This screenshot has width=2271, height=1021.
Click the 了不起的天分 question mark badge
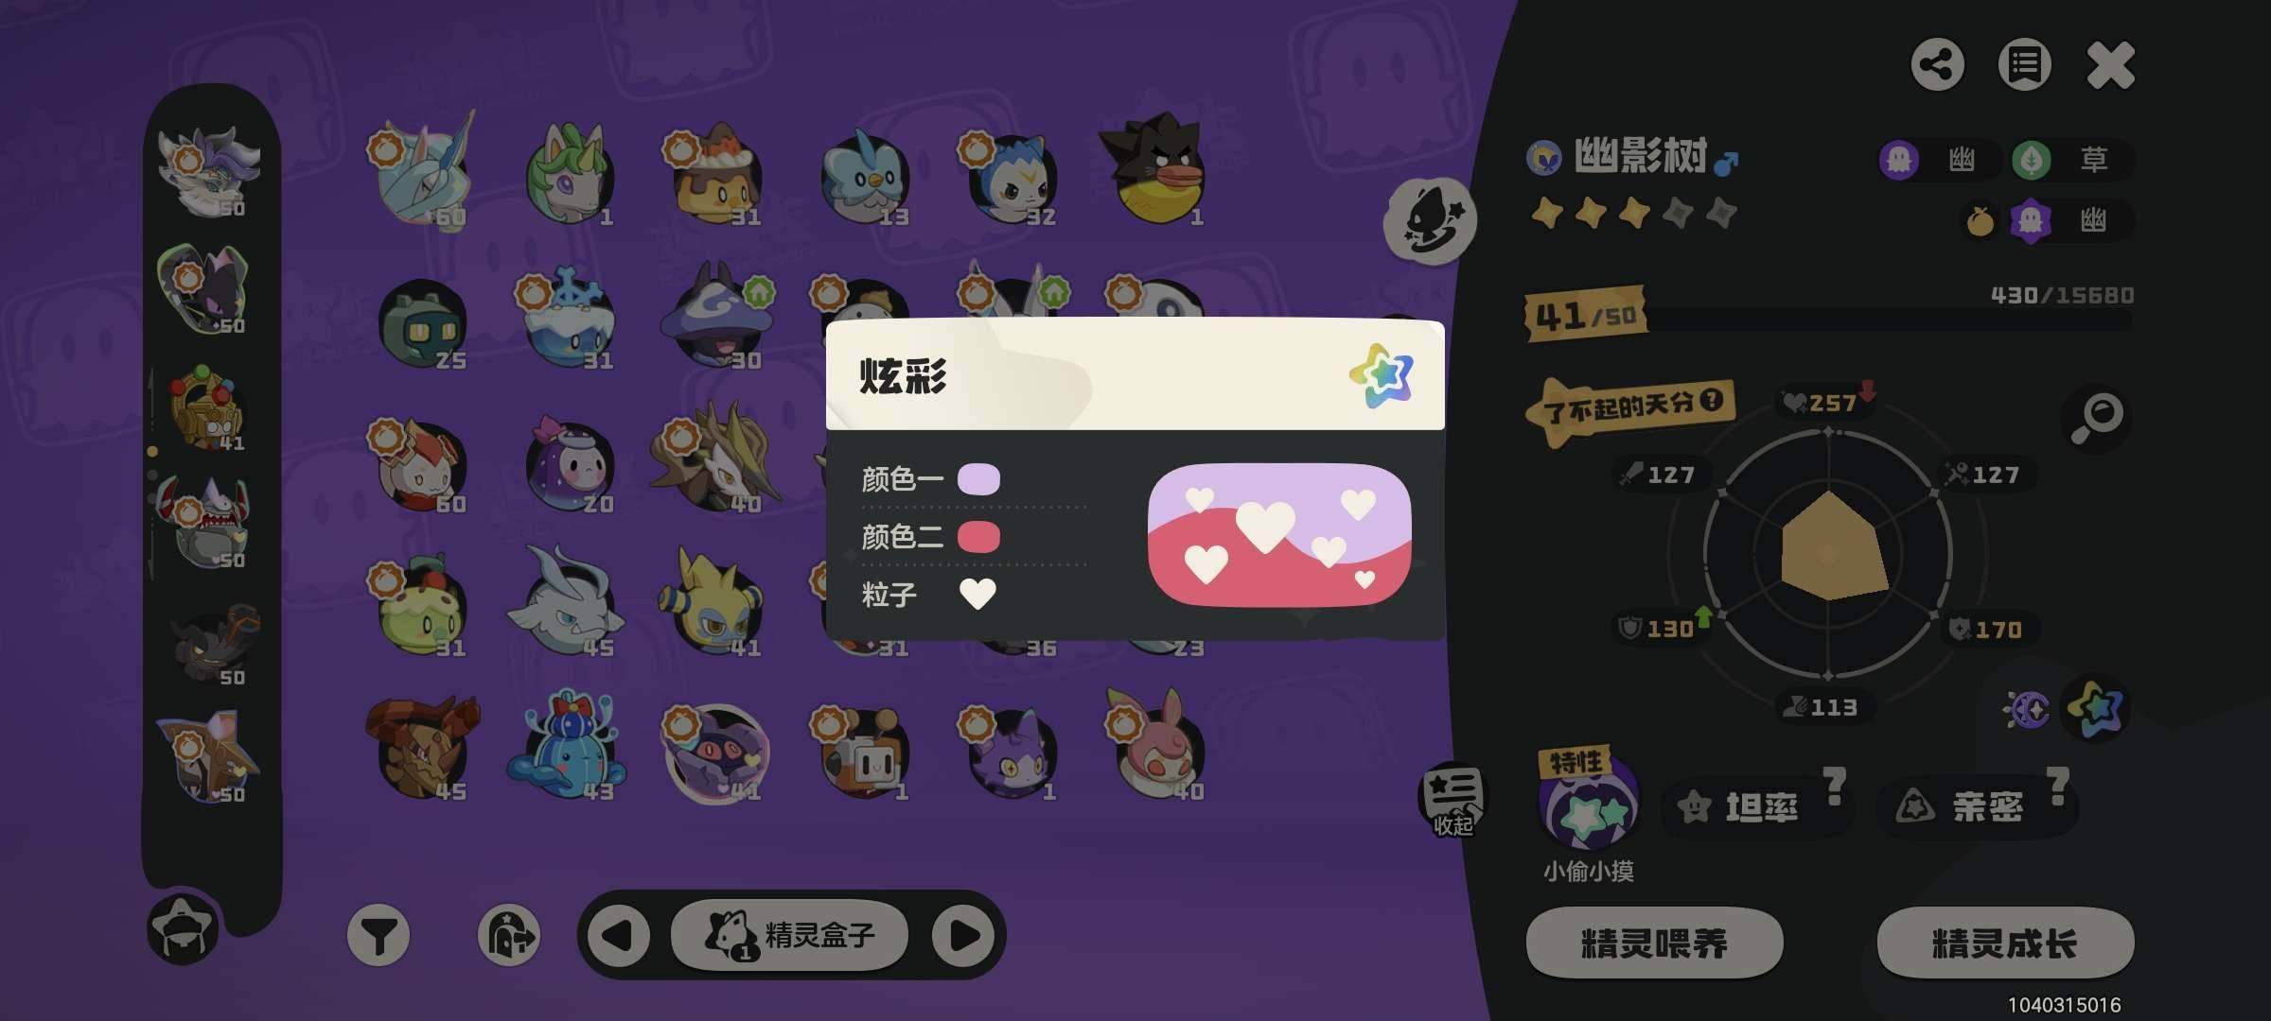tap(1711, 400)
